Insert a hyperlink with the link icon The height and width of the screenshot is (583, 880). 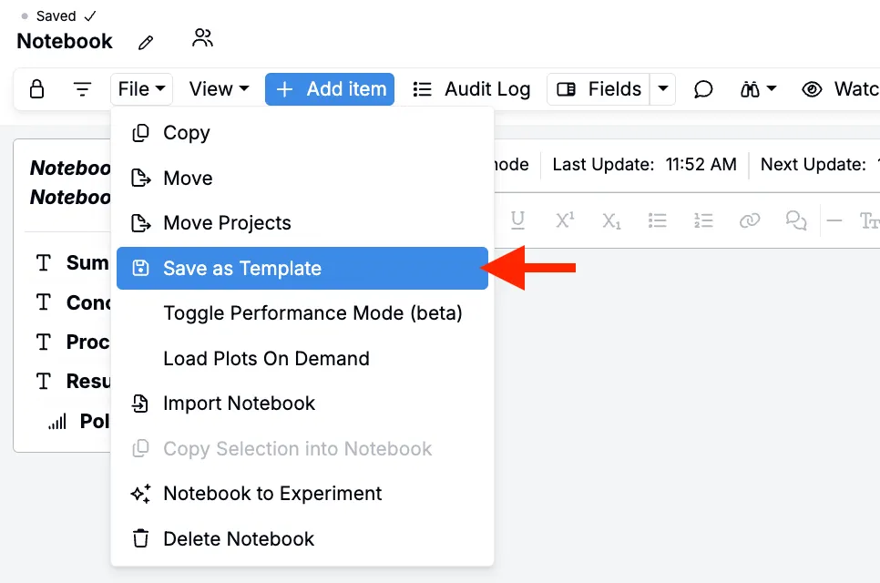click(x=749, y=220)
